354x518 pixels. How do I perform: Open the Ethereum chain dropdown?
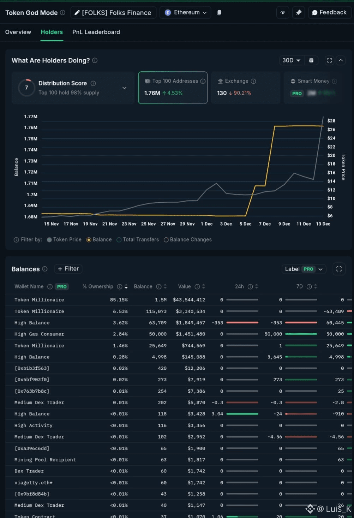coord(185,12)
